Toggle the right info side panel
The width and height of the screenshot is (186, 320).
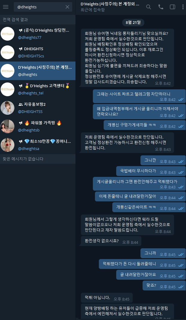coord(173,7)
